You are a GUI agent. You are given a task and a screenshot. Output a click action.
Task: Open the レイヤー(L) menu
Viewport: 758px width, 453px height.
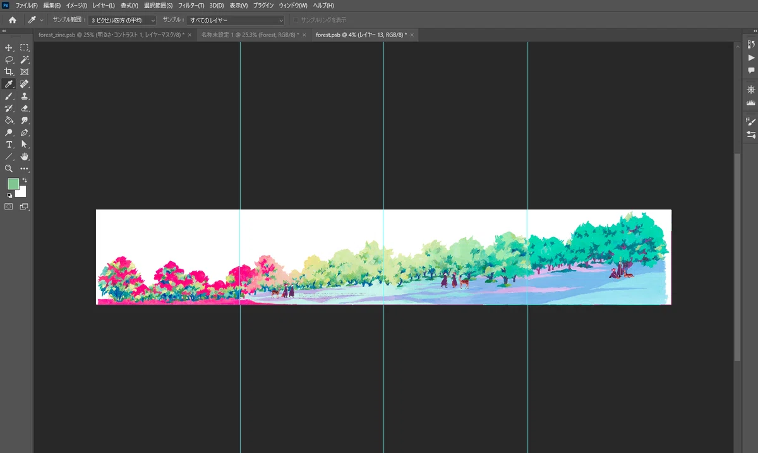coord(103,6)
